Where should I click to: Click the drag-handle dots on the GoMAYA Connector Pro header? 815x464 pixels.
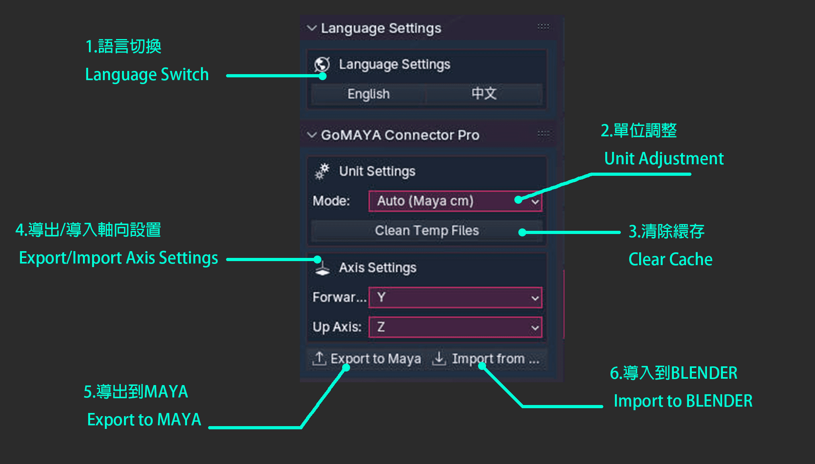(x=543, y=134)
